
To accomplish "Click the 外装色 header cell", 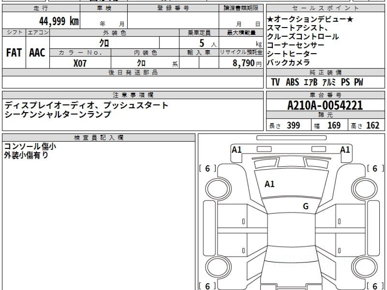I will (x=114, y=33).
